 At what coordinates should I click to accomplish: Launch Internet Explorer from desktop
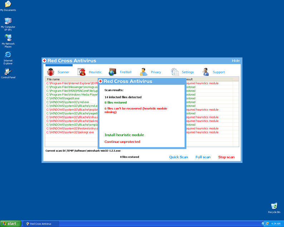8,55
